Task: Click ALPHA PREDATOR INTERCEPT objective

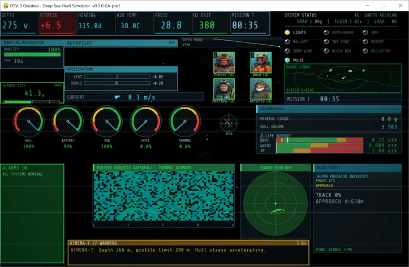Action: [x=342, y=176]
